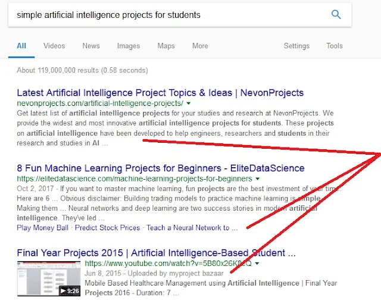Click the Tools button
This screenshot has width=381, height=304.
335,46
